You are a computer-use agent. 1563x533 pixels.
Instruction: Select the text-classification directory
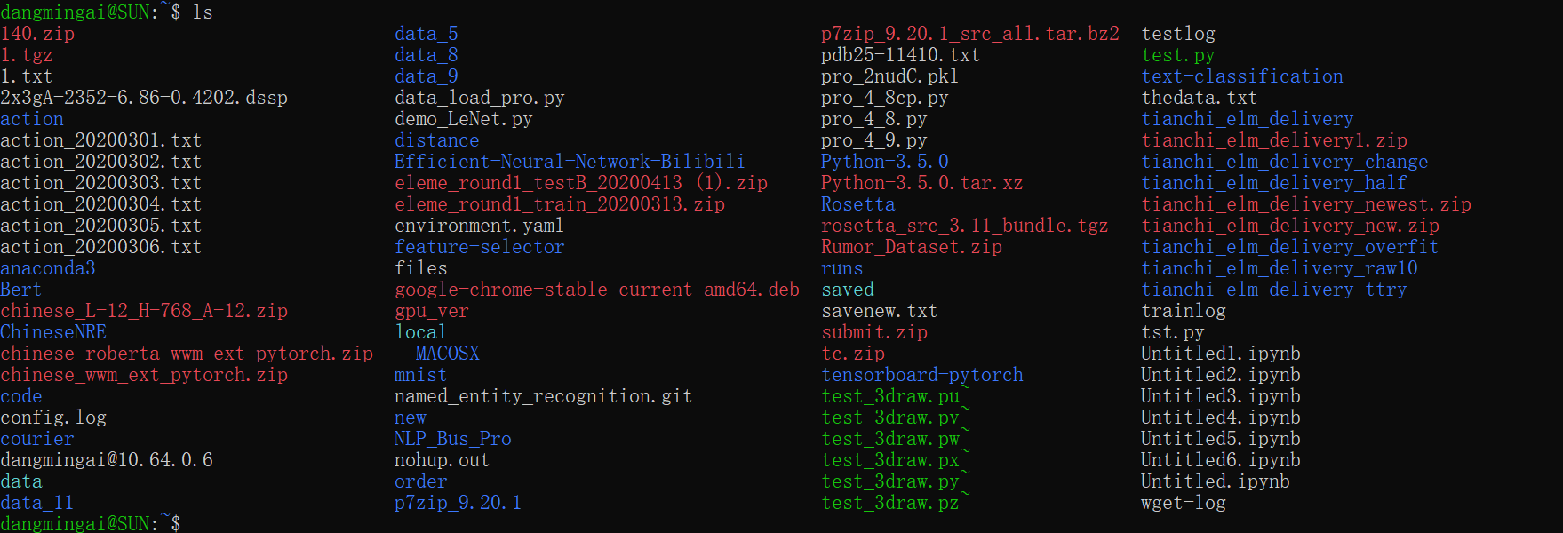pyautogui.click(x=1242, y=76)
